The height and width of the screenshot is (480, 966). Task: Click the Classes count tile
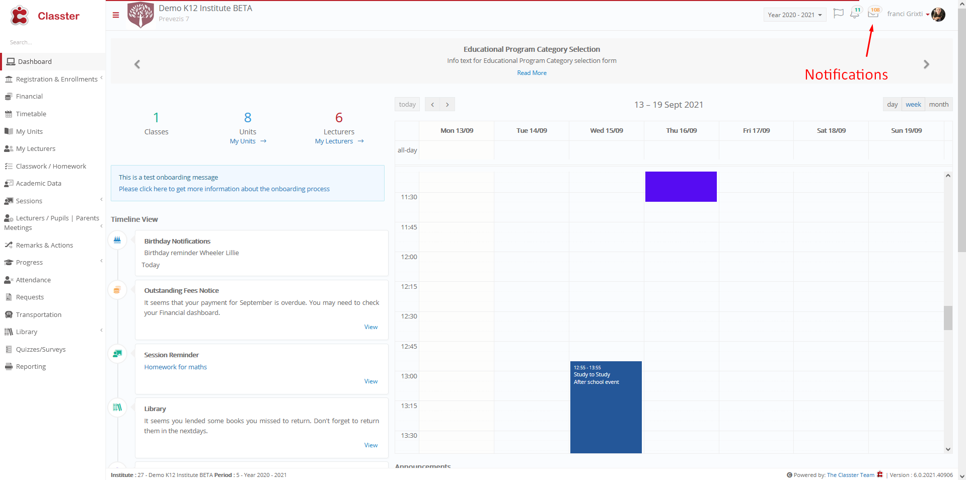coord(156,124)
